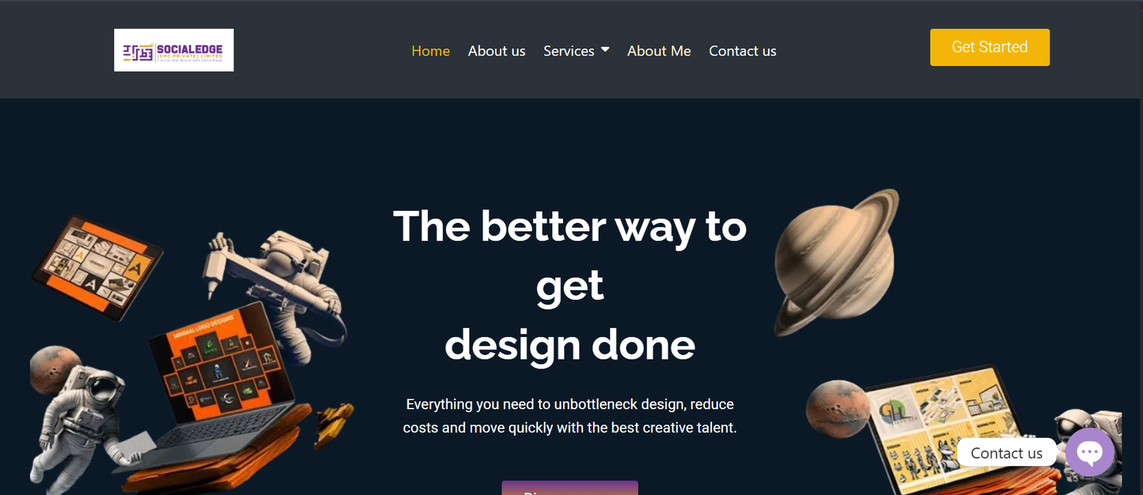Click the orange tablet portfolio image
This screenshot has height=495, width=1143.
[97, 266]
